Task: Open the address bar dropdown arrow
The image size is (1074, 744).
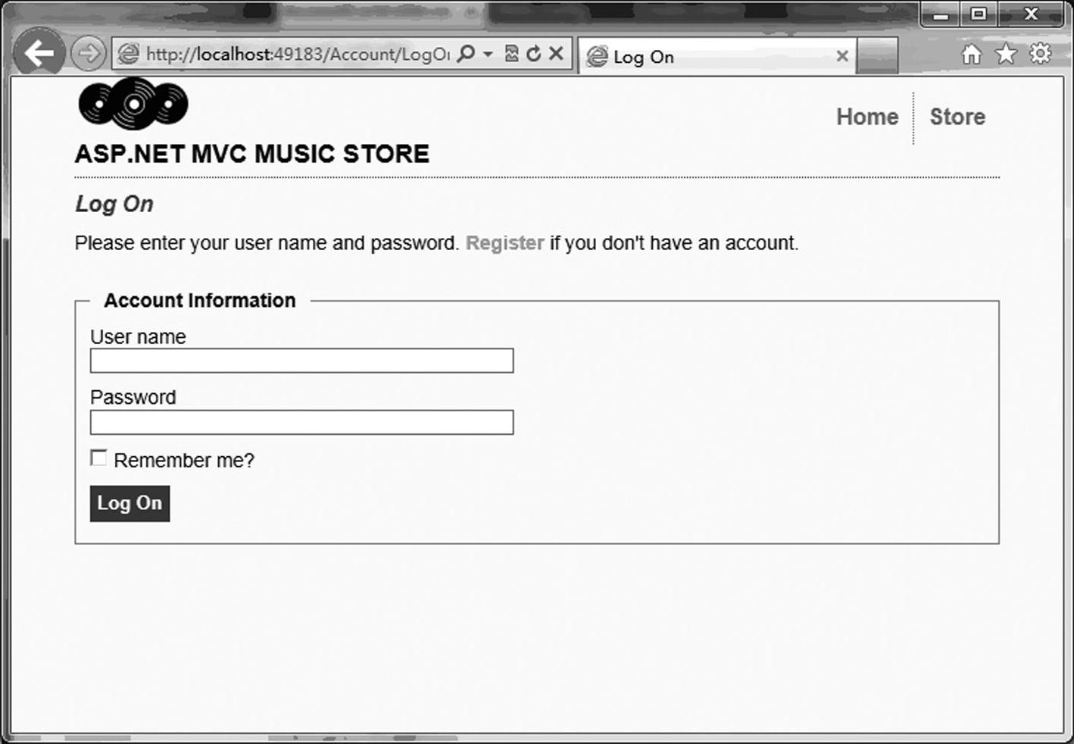Action: click(x=488, y=54)
